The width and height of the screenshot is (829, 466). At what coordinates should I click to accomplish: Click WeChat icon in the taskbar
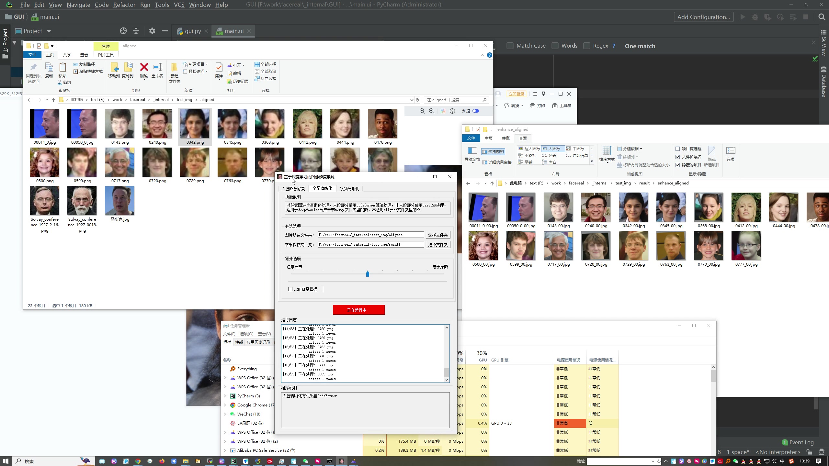(305, 461)
